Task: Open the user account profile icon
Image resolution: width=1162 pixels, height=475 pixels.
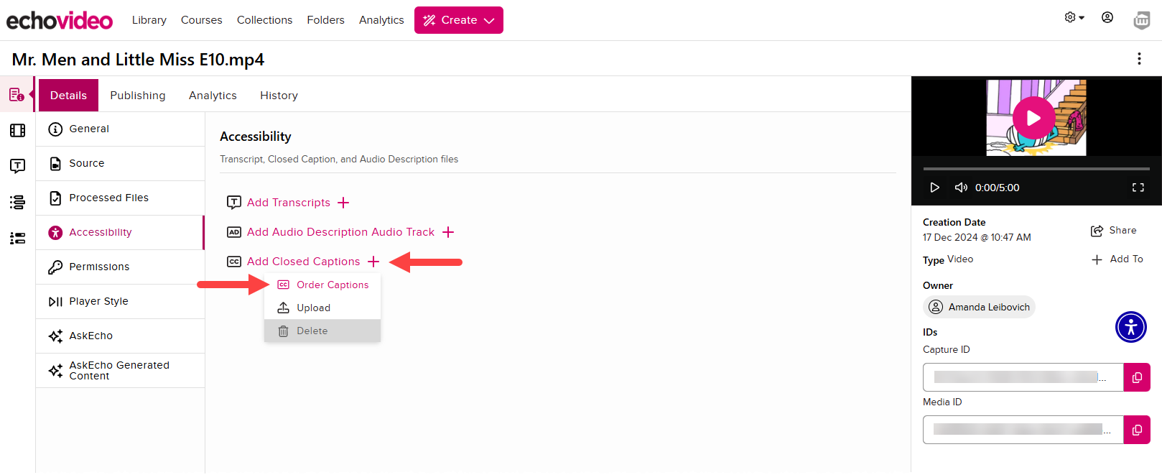Action: (1107, 18)
